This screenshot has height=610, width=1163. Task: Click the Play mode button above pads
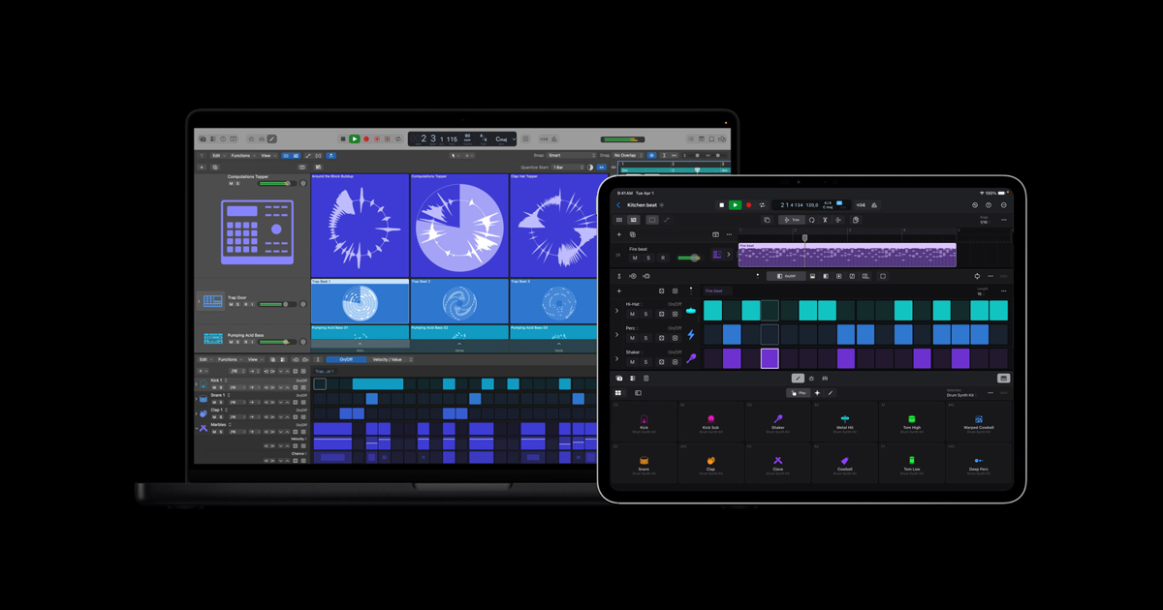[x=799, y=393]
